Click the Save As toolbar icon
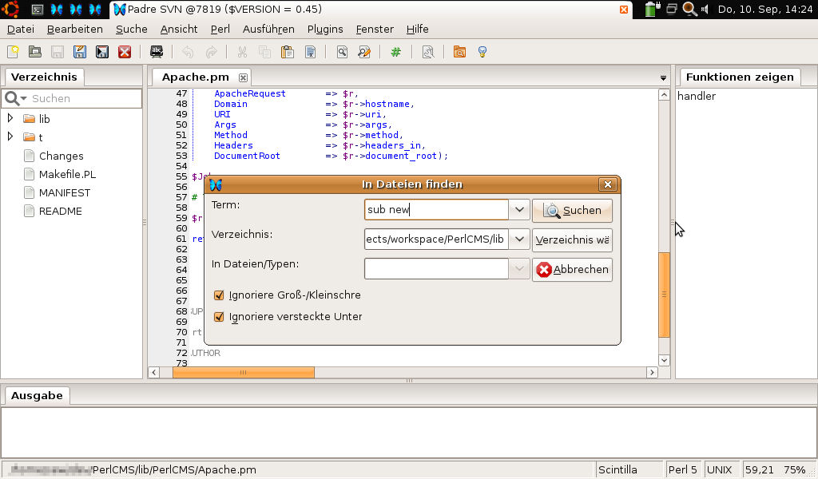This screenshot has height=479, width=818. 80,52
